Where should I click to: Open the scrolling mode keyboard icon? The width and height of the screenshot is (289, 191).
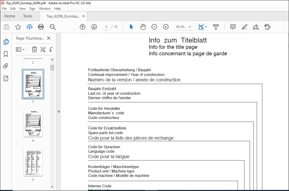tap(216, 27)
